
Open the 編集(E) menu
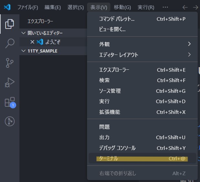(x=52, y=7)
